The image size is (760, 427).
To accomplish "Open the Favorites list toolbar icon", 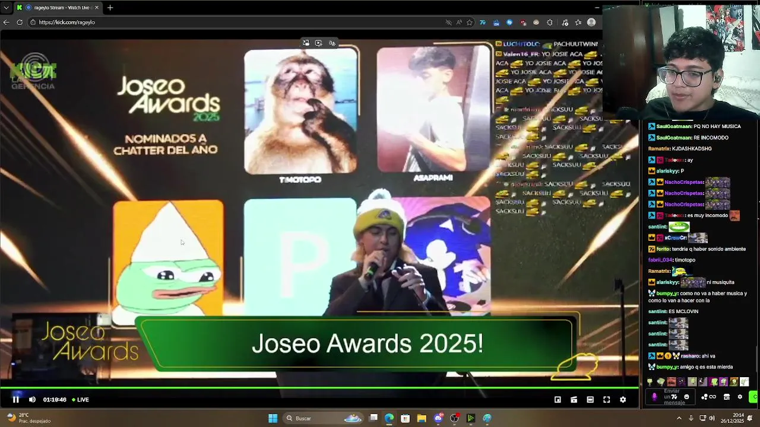I will 578,23.
